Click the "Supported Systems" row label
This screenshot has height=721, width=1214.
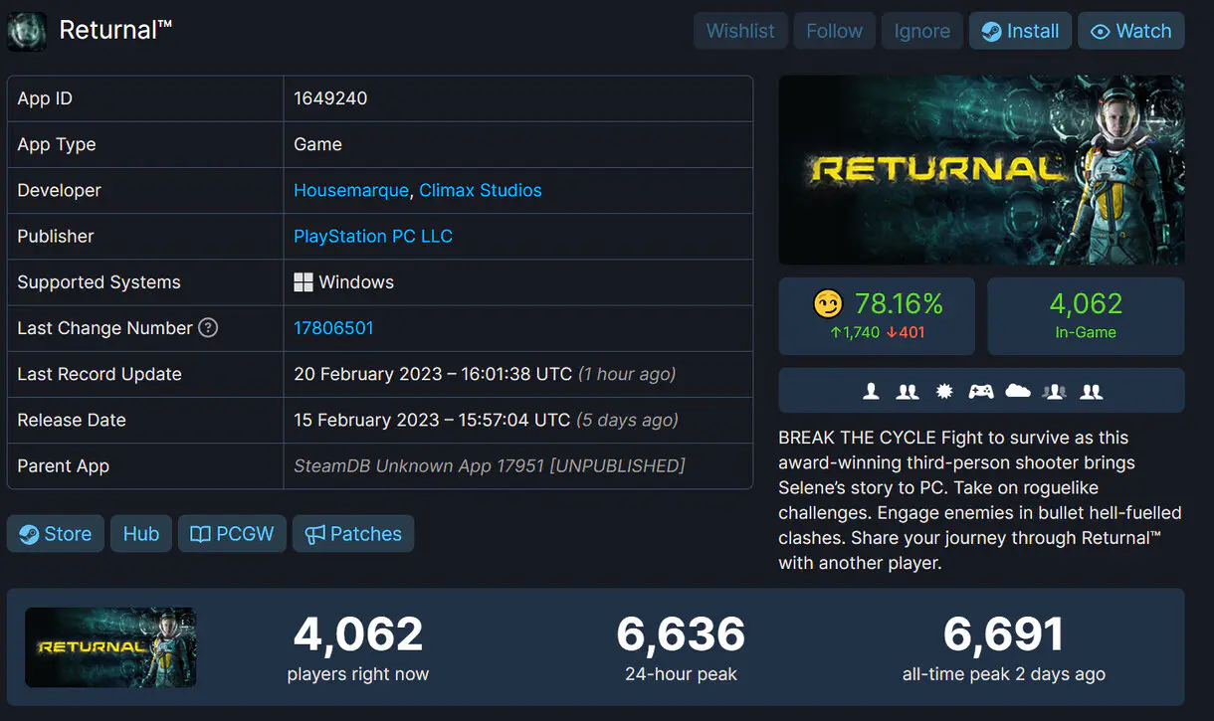click(x=99, y=282)
